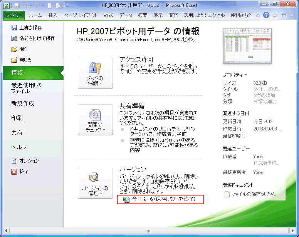Click the horizontal scrollbar left arrow
This screenshot has height=237, width=299.
[x=6, y=231]
